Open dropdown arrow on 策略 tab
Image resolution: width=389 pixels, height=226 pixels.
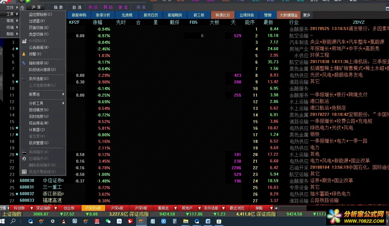point(271,208)
